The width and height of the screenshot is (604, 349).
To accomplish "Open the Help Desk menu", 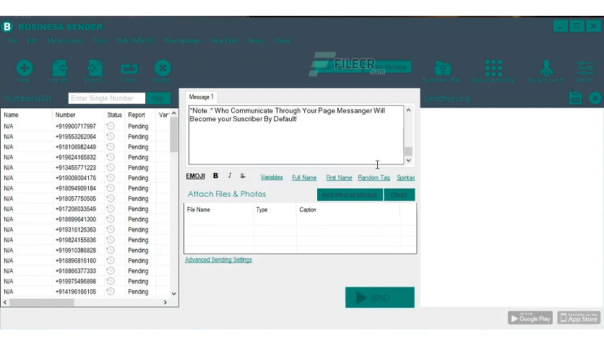I will (x=224, y=40).
